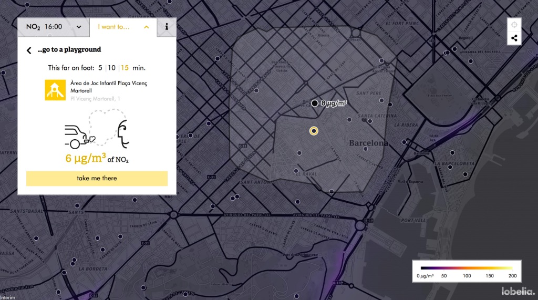Open the info icon tab

[x=167, y=27]
